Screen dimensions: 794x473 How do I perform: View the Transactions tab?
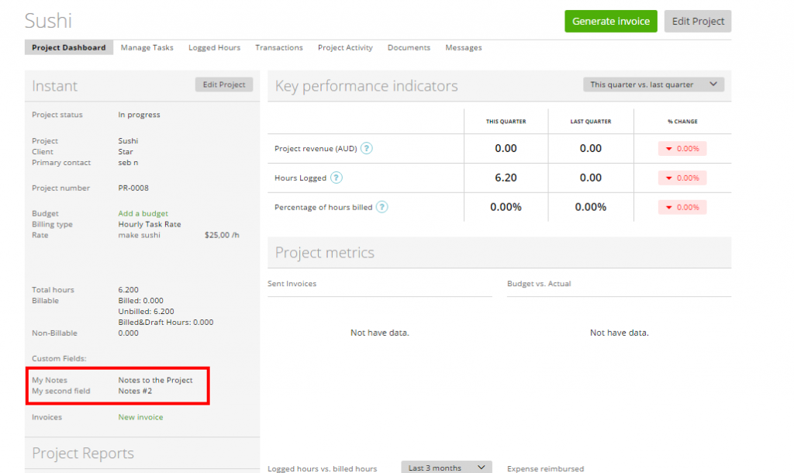coord(278,47)
